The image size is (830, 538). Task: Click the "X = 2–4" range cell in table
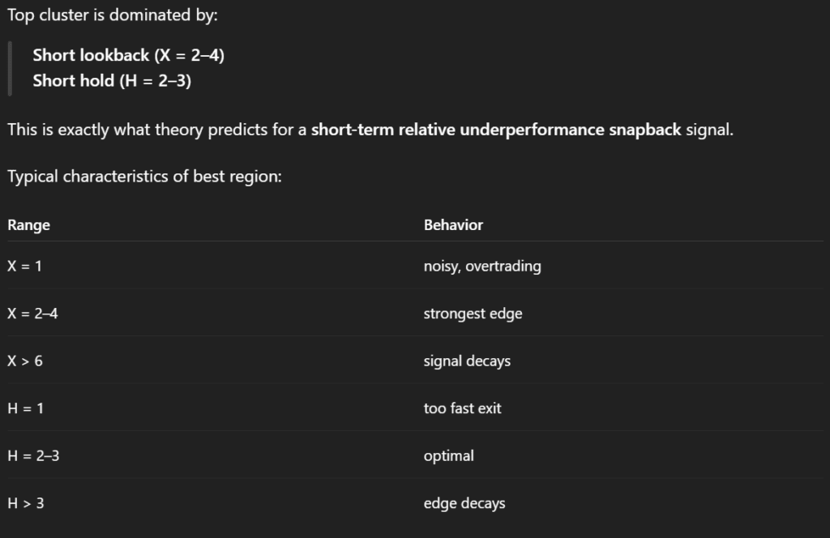click(33, 314)
